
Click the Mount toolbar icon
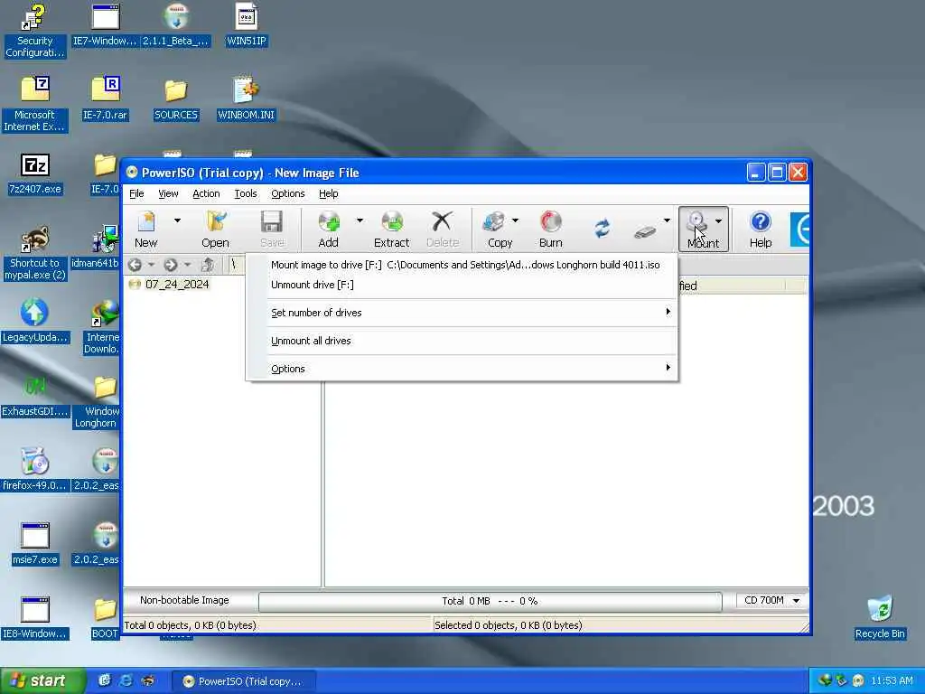pyautogui.click(x=697, y=229)
